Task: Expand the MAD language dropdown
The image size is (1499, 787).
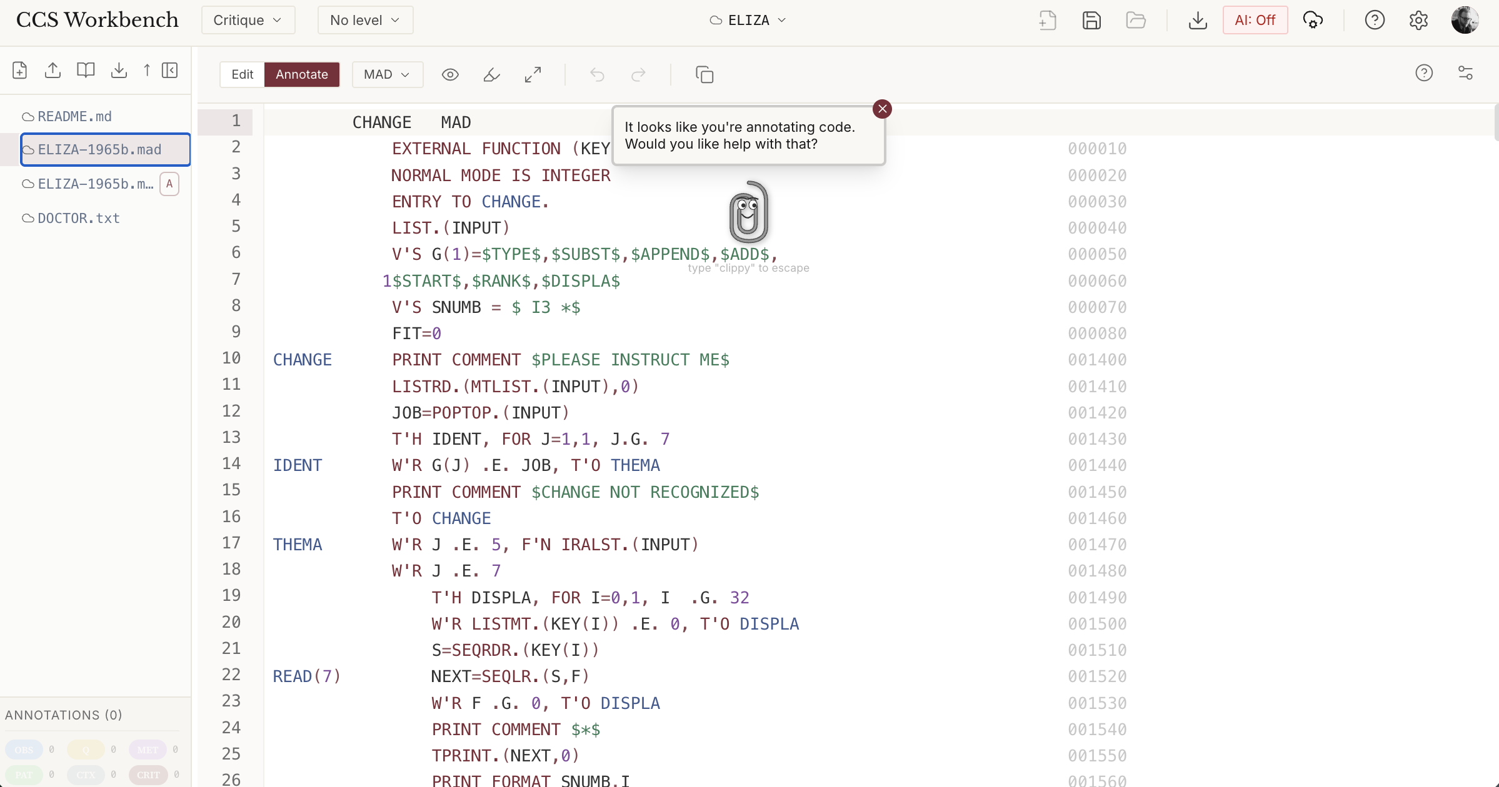Action: coord(387,74)
